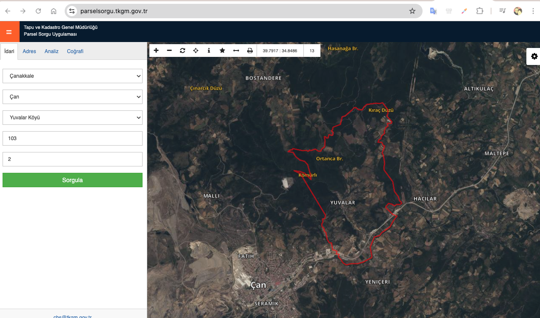Zoom in with the plus map tool

[156, 51]
